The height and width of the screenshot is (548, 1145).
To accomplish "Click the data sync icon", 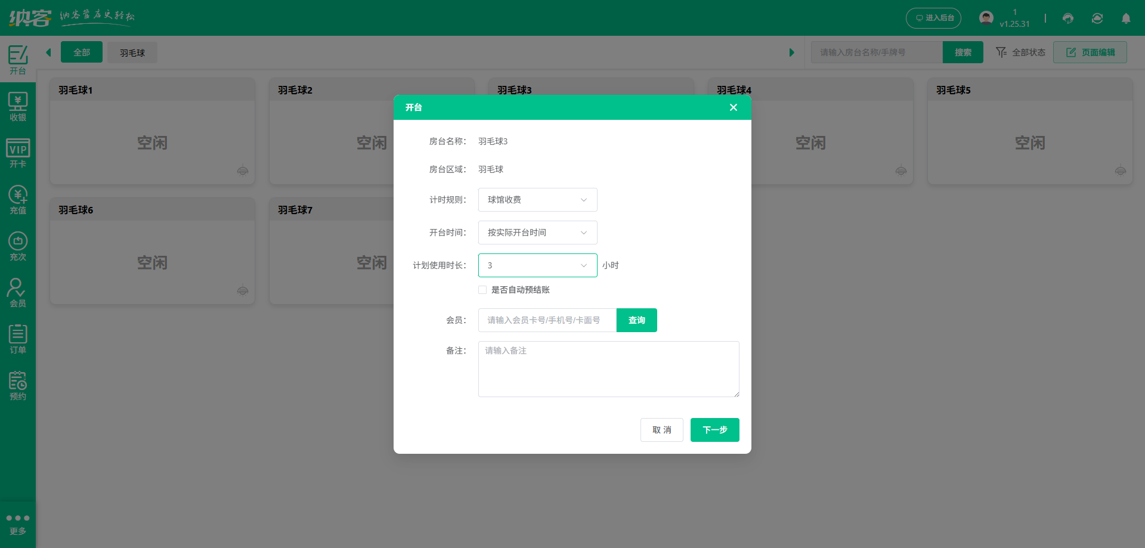I will coord(1097,18).
